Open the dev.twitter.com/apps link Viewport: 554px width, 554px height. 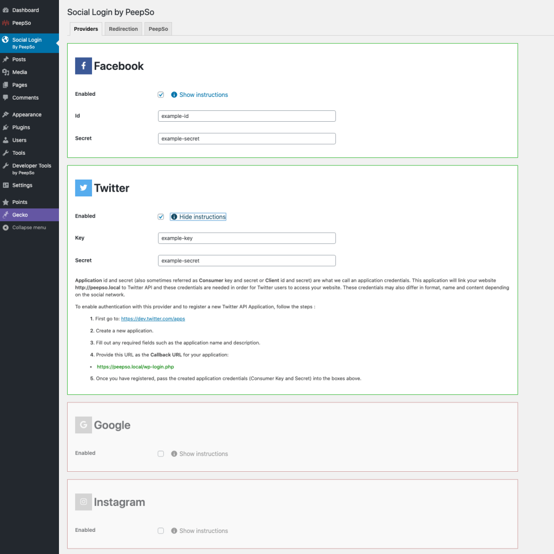click(153, 319)
